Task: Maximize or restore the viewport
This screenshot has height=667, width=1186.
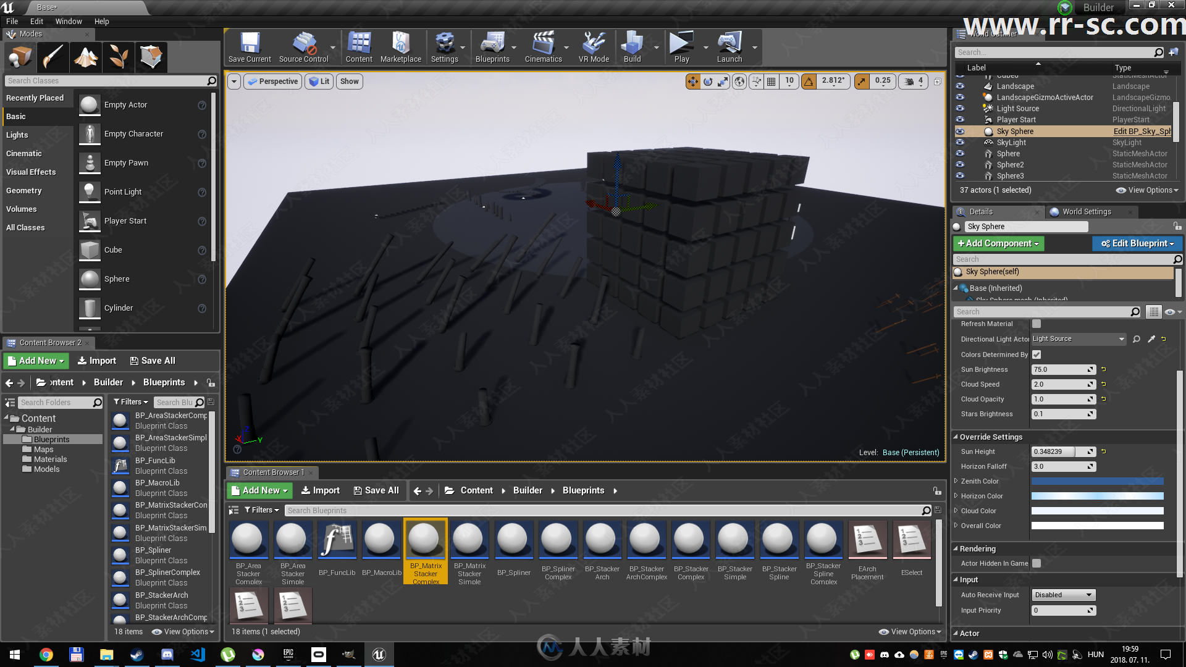Action: (x=937, y=82)
